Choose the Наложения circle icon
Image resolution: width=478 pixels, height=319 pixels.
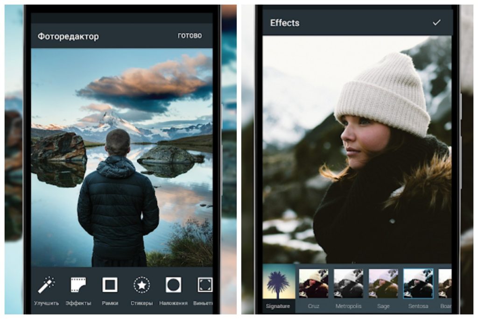click(x=173, y=285)
